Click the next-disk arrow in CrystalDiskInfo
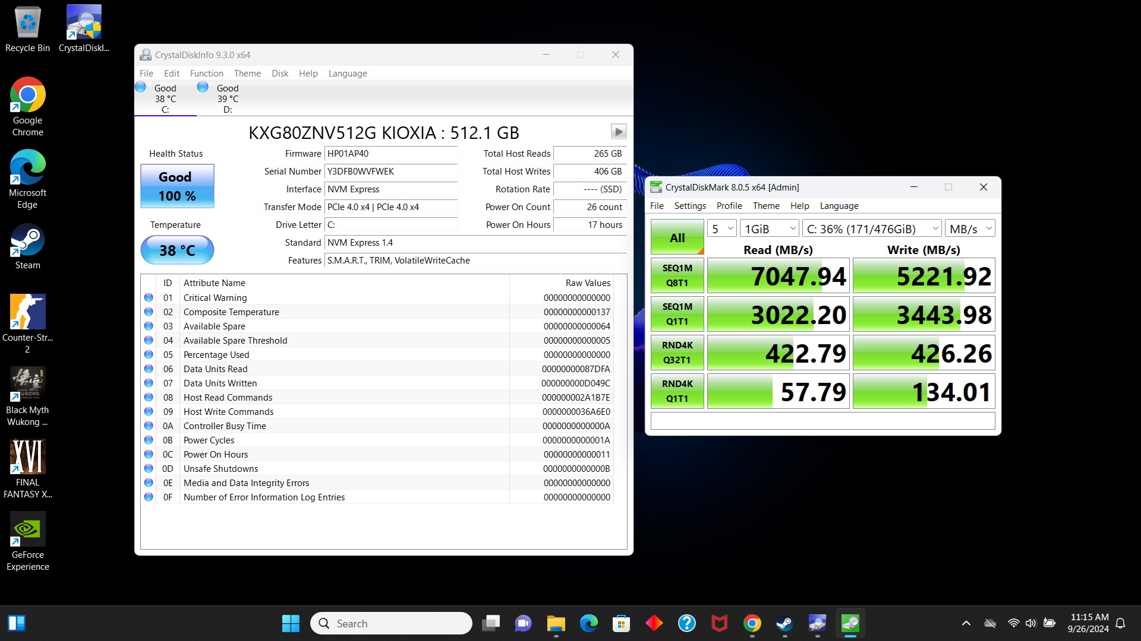The width and height of the screenshot is (1141, 641). click(x=618, y=132)
